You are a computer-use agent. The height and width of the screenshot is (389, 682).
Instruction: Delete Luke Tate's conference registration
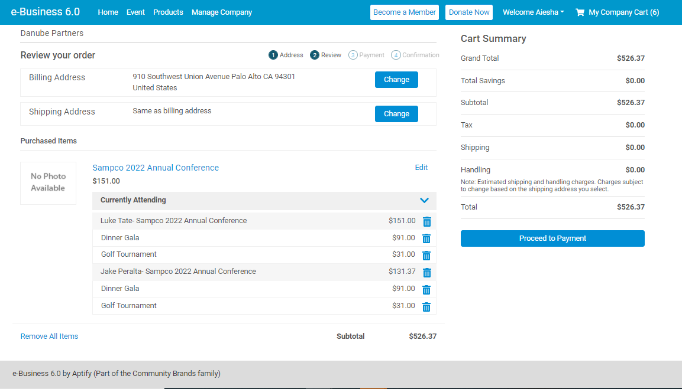[x=426, y=221]
